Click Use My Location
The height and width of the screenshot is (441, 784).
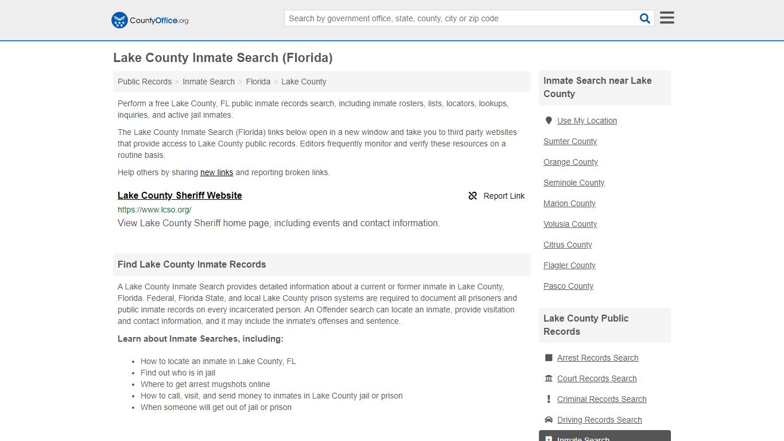[587, 121]
